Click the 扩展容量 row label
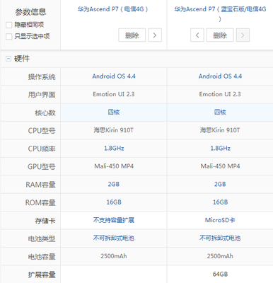 42,275
